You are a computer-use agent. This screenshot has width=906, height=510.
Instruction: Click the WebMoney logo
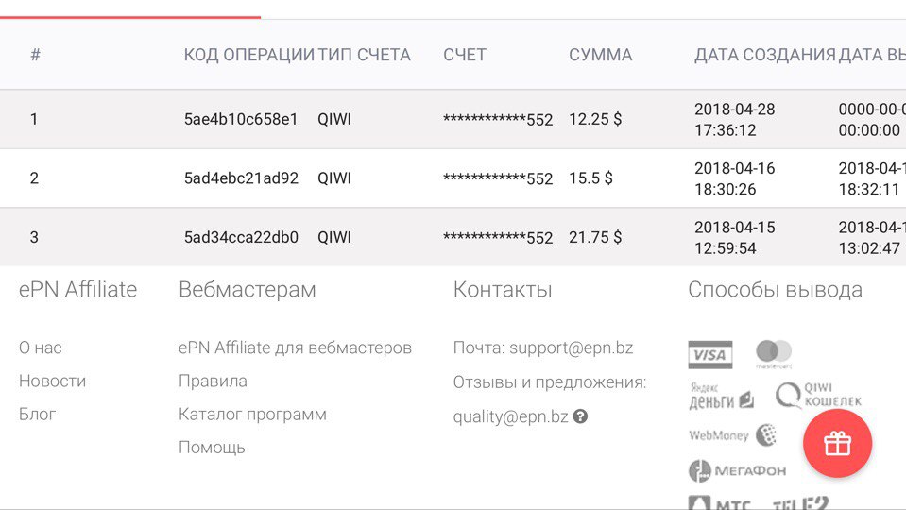[732, 435]
